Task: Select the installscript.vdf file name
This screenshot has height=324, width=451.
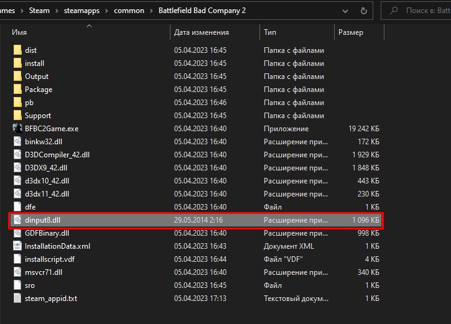Action: [x=50, y=259]
